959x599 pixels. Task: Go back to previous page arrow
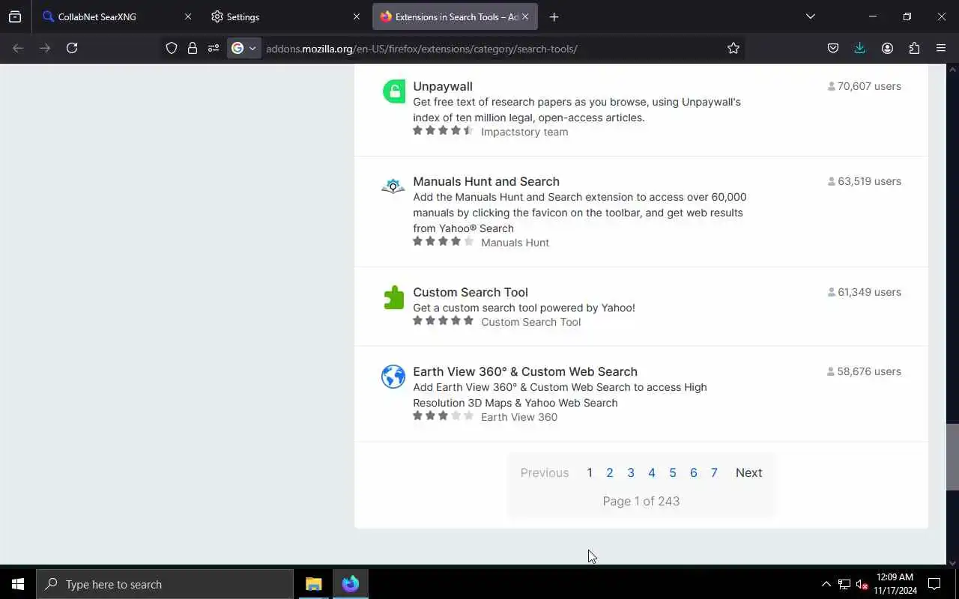pyautogui.click(x=18, y=48)
